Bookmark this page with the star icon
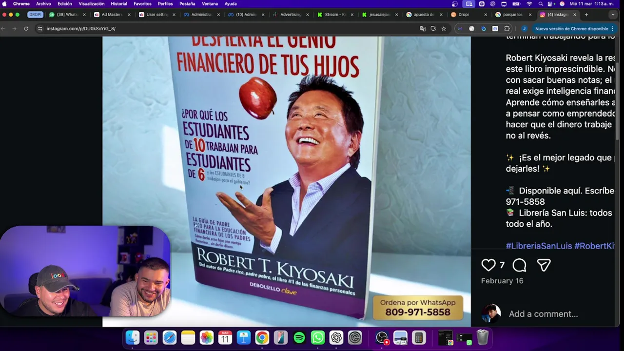Image resolution: width=624 pixels, height=351 pixels. [x=444, y=29]
